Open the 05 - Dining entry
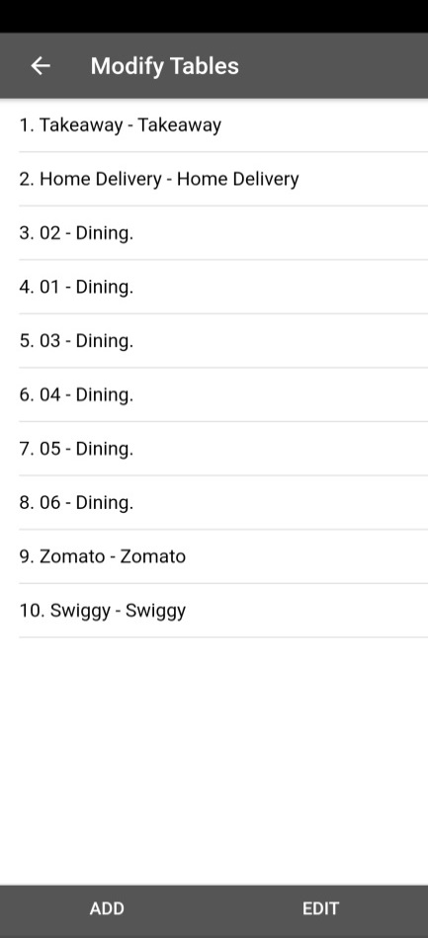428x938 pixels. point(214,448)
